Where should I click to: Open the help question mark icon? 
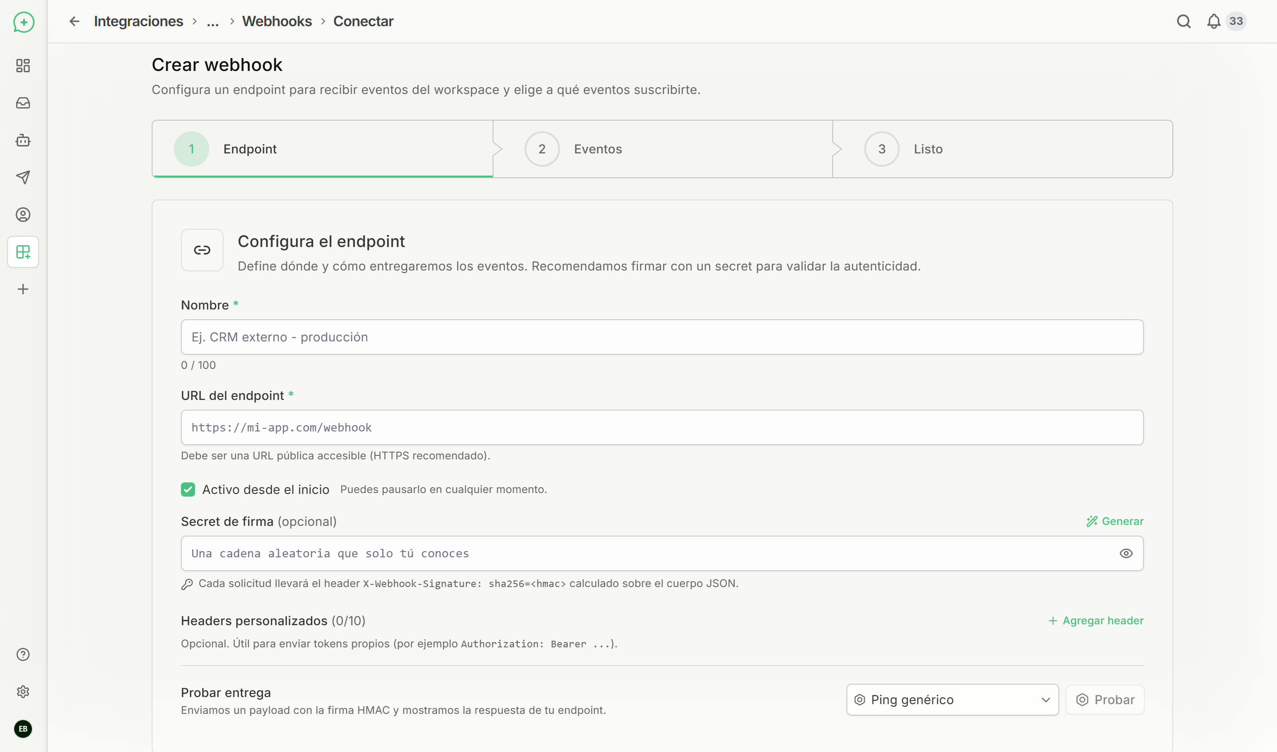[x=23, y=654]
